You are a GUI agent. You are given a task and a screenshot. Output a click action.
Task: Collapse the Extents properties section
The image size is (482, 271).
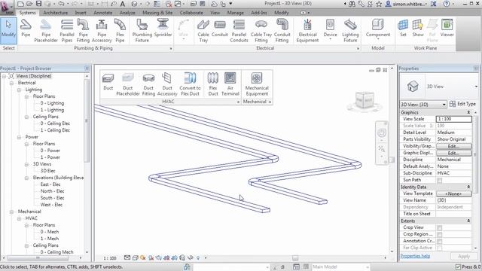pyautogui.click(x=468, y=221)
